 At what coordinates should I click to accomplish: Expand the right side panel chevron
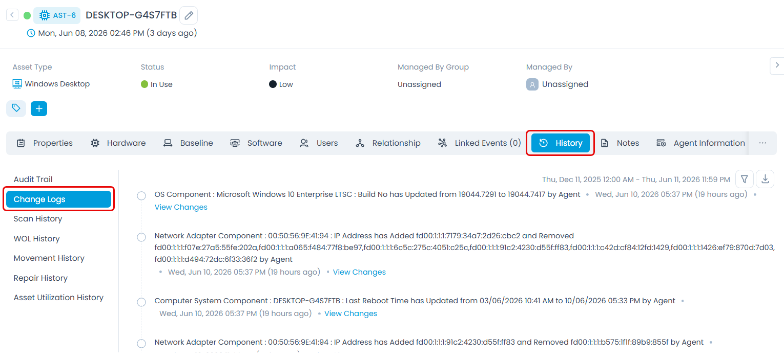777,65
